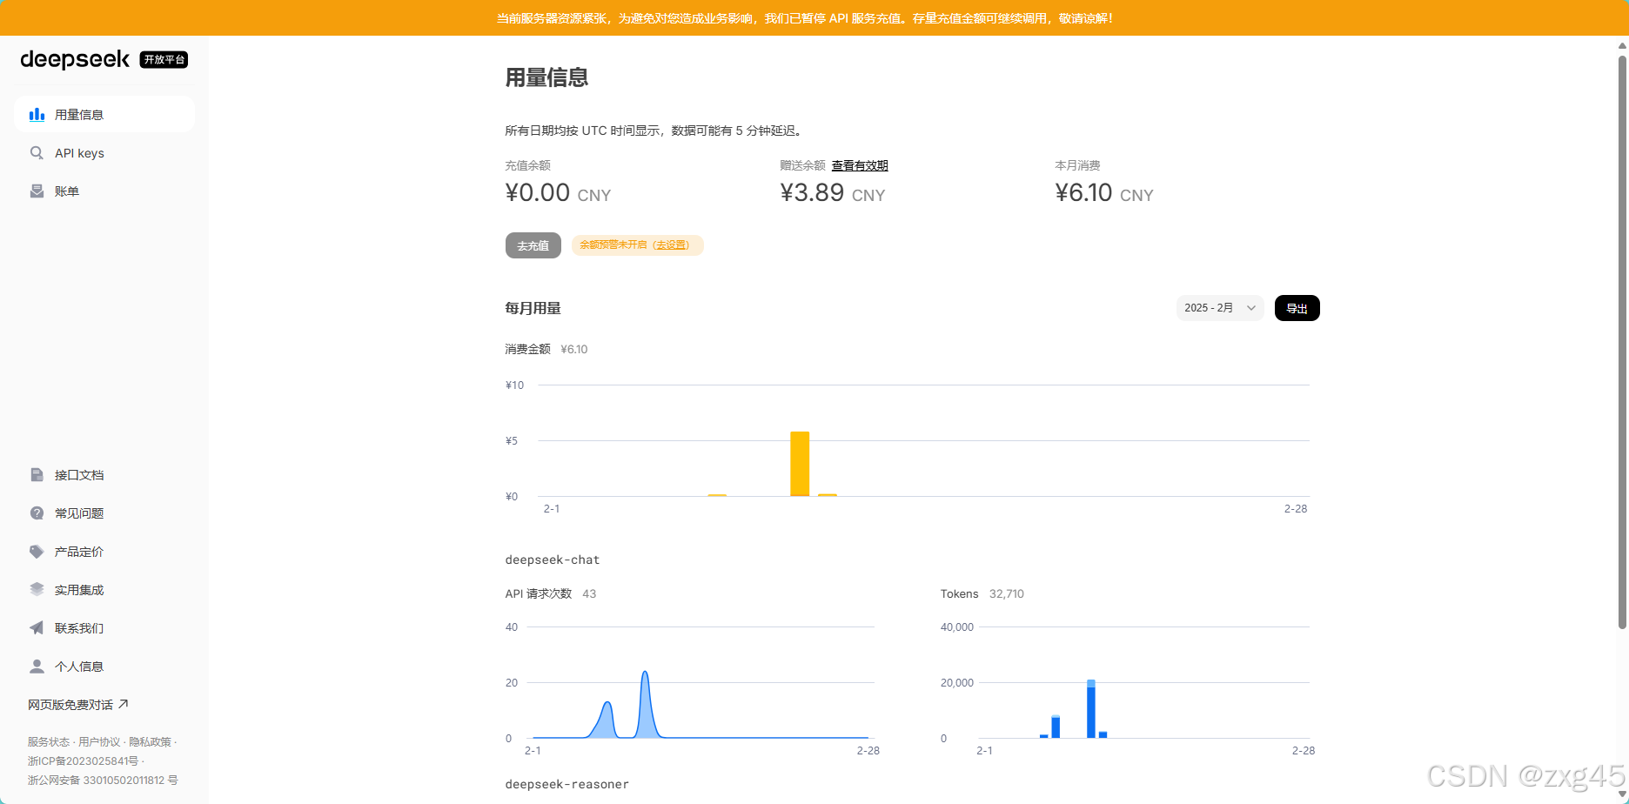The height and width of the screenshot is (804, 1629).
Task: Click the bar chart icon beside 用量信息
Action: pyautogui.click(x=37, y=115)
